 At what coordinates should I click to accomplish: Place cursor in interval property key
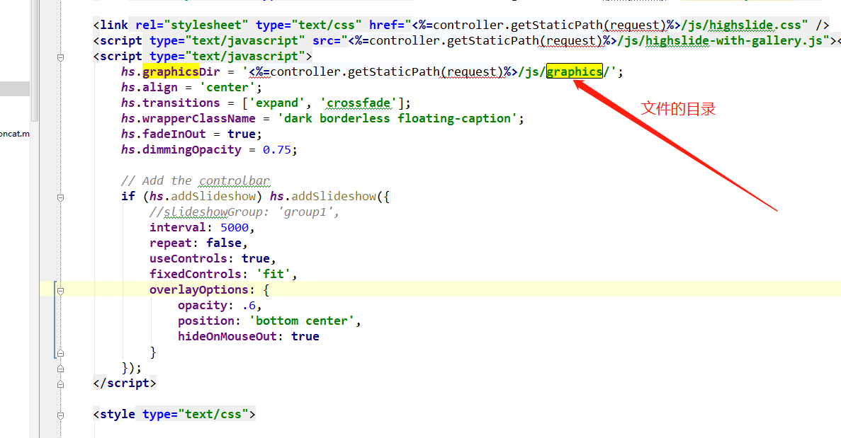(178, 228)
